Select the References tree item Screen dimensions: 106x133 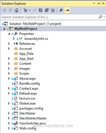coord(27,44)
